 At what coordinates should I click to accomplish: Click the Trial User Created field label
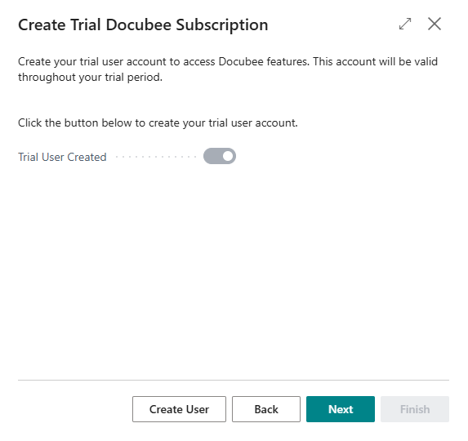[62, 157]
